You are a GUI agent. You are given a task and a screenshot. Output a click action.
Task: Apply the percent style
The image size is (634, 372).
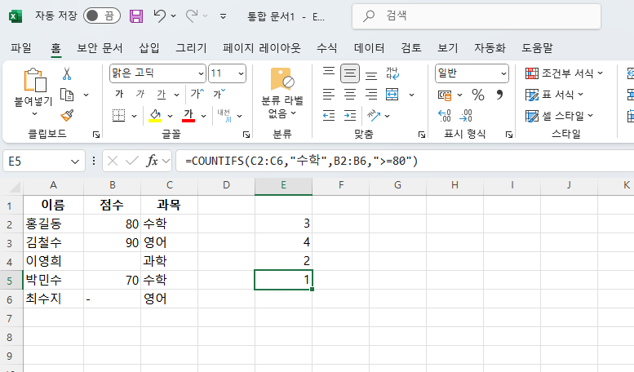[478, 95]
